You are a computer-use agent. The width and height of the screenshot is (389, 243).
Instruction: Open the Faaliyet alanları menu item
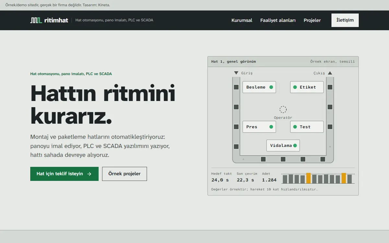(278, 20)
